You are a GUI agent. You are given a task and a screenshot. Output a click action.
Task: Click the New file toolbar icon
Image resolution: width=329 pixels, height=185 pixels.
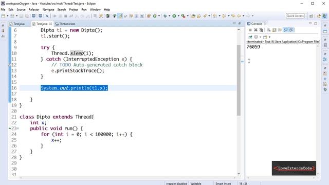3,16
